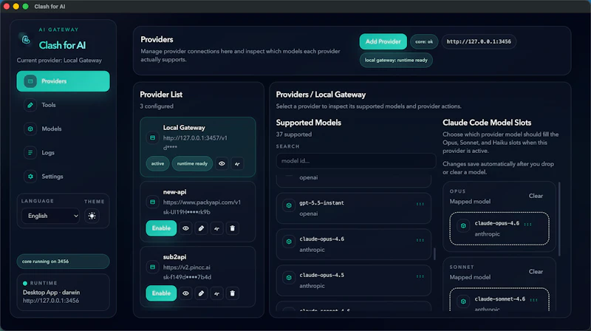Clear the Sonnet slot mapping
Screen dimensions: 591x331
(x=536, y=272)
